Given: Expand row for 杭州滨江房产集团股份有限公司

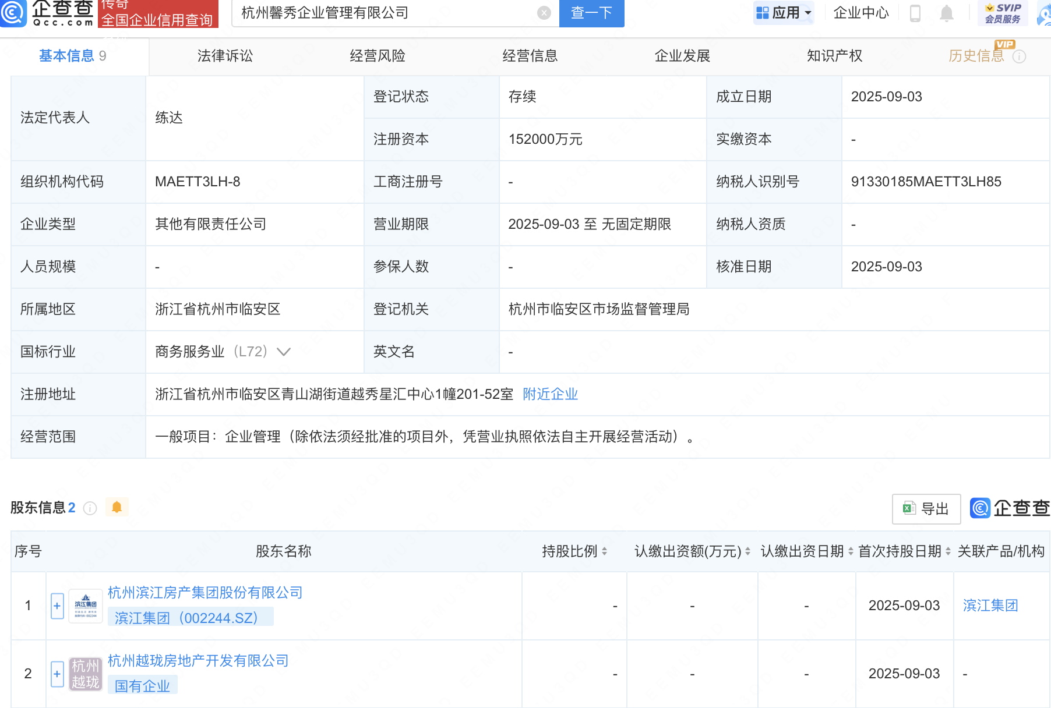Looking at the screenshot, I should click(x=57, y=606).
